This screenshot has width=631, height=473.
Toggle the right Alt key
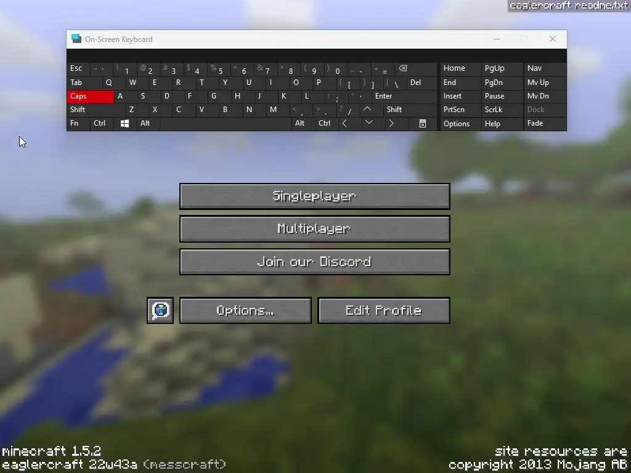coord(303,123)
